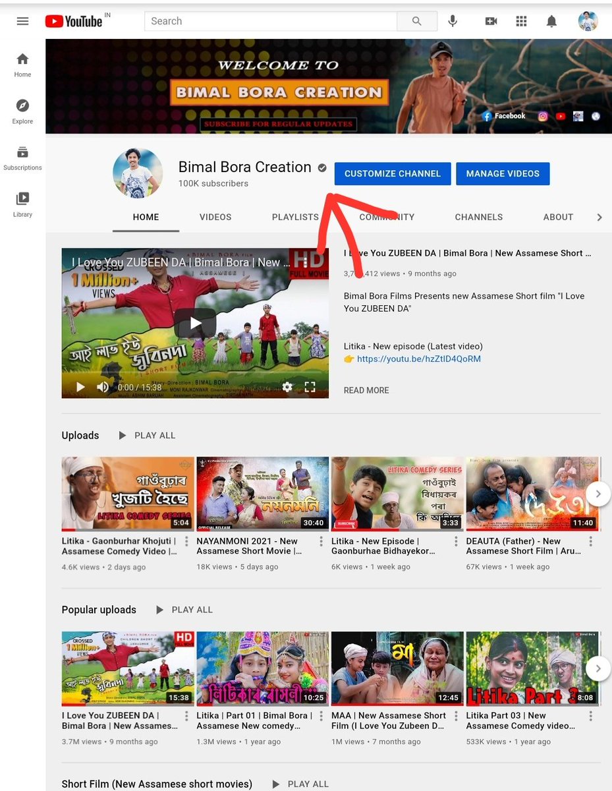Open options for MAA Assamese Short Film
Image resolution: width=612 pixels, height=791 pixels.
coord(456,716)
